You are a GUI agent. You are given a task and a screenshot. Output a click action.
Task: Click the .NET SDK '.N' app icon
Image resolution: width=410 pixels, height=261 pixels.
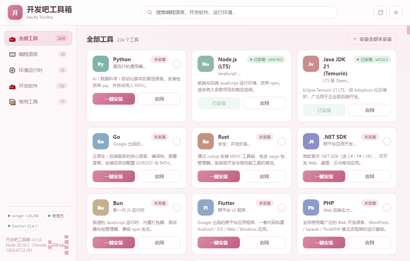[x=311, y=141]
